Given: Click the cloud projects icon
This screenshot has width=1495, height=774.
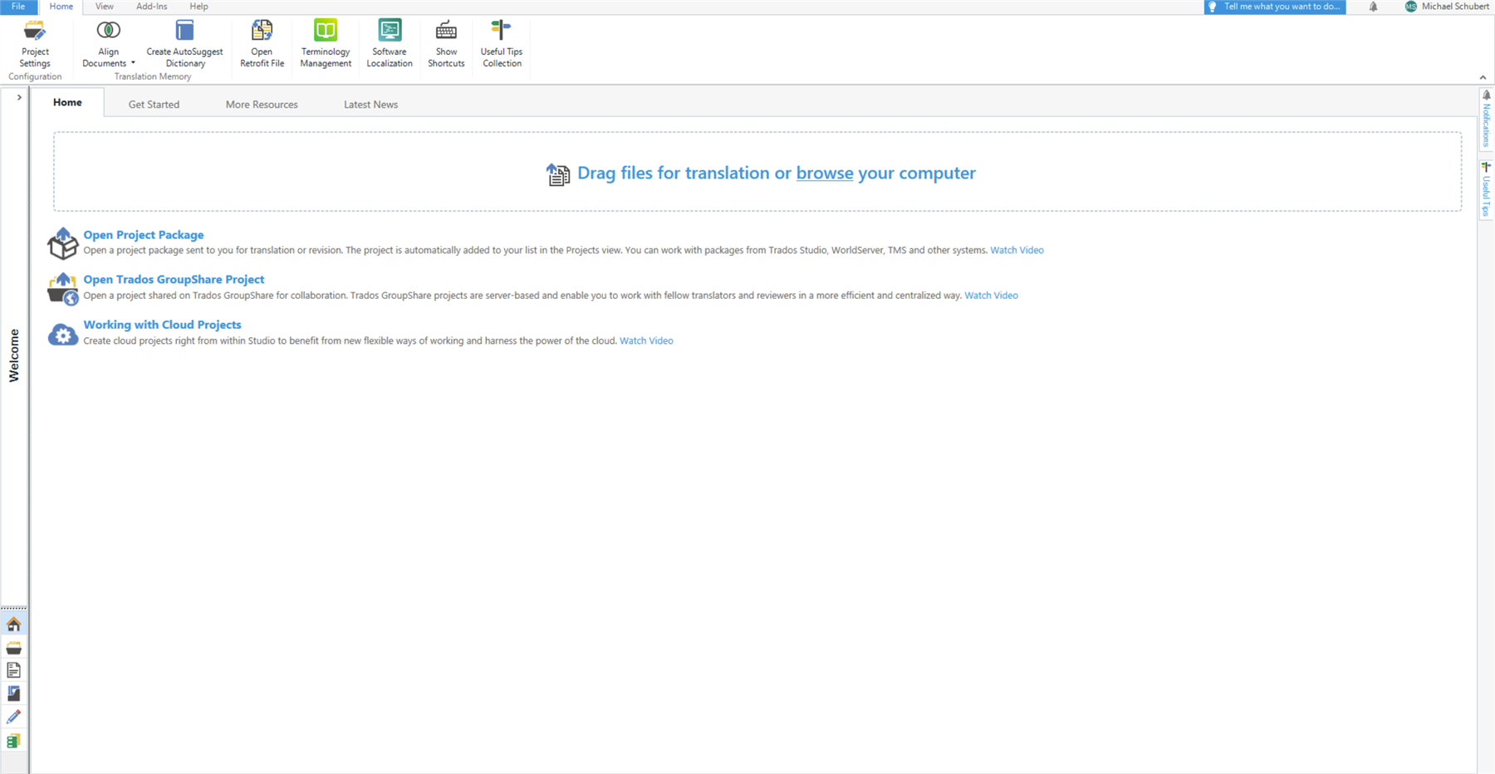Looking at the screenshot, I should click(62, 334).
